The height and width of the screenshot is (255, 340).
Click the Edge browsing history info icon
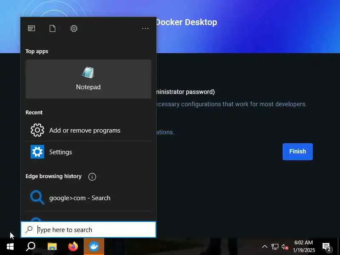click(92, 177)
